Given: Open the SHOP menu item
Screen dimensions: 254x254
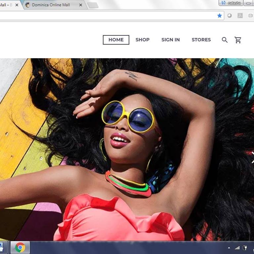Looking at the screenshot, I should [143, 40].
